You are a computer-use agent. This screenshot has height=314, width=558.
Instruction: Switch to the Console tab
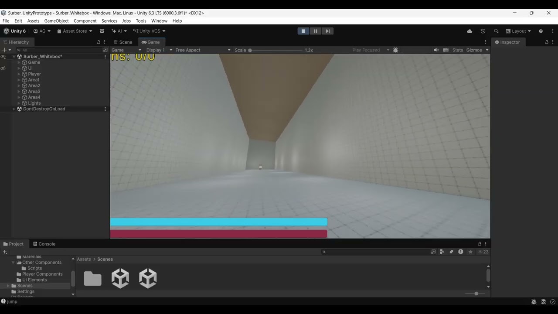pos(44,244)
